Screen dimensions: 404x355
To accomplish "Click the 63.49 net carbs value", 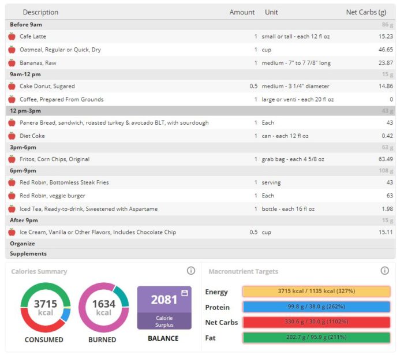I will 386,159.
